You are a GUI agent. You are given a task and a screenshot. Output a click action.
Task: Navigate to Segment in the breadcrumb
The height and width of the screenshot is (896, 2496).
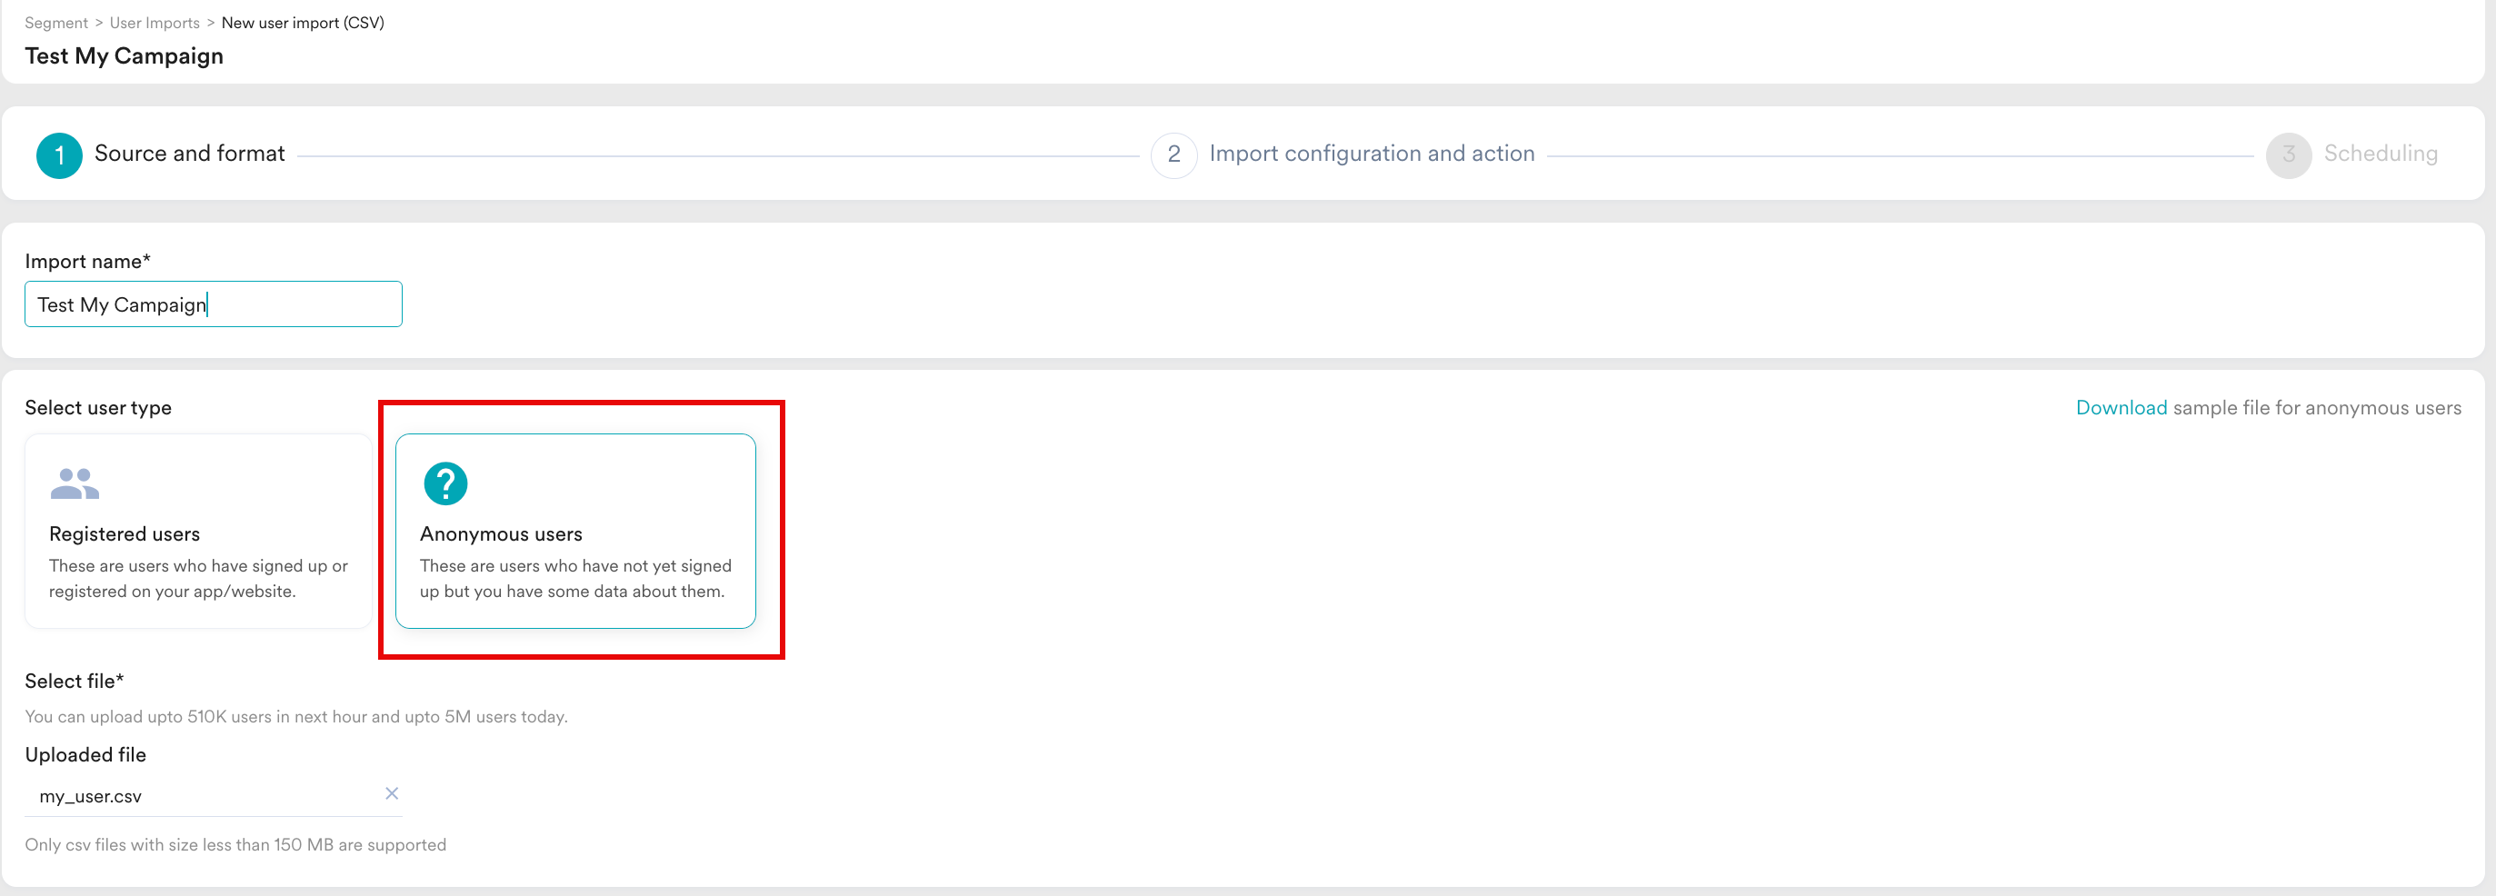point(55,23)
